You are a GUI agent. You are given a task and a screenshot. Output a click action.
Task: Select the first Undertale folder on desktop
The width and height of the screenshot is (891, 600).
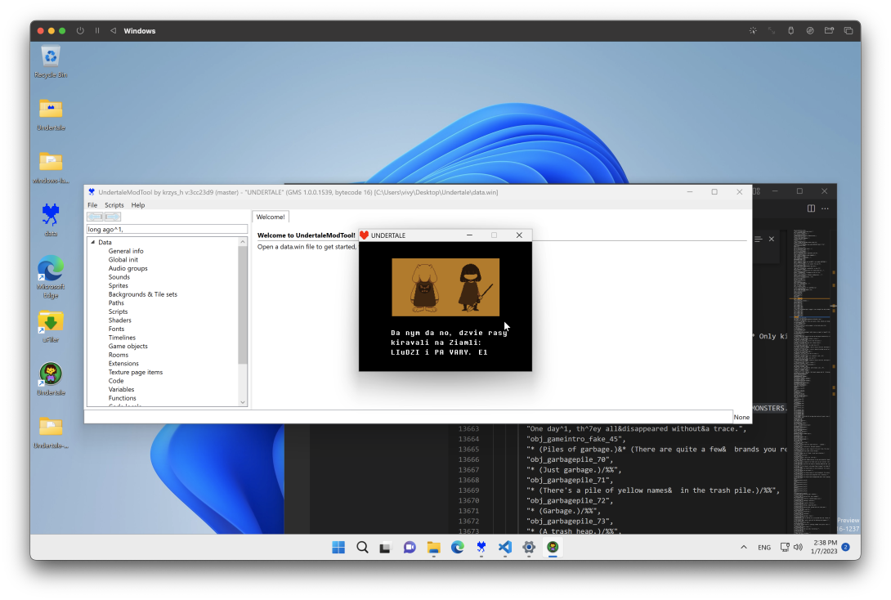pyautogui.click(x=51, y=114)
